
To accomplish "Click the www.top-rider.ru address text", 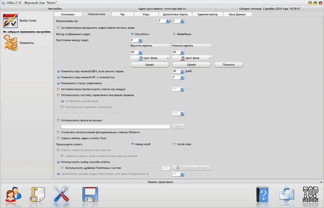I will tap(175, 9).
